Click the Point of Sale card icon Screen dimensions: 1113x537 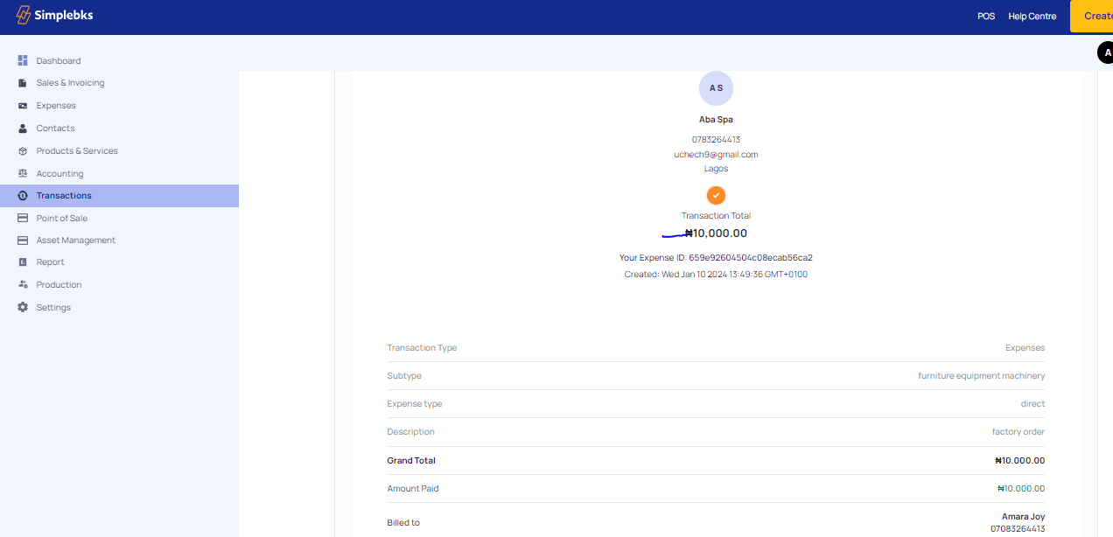pos(23,218)
